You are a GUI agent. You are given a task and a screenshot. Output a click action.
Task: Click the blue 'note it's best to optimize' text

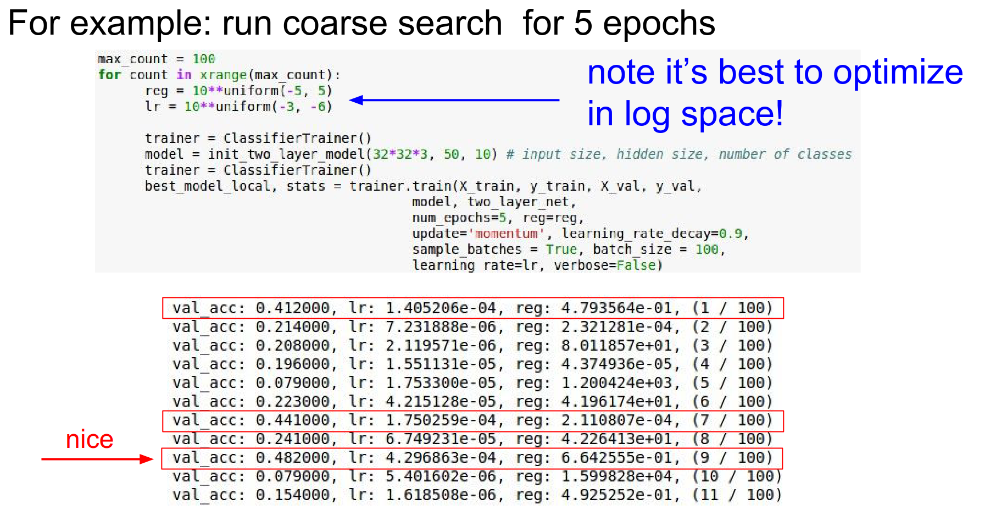point(775,73)
